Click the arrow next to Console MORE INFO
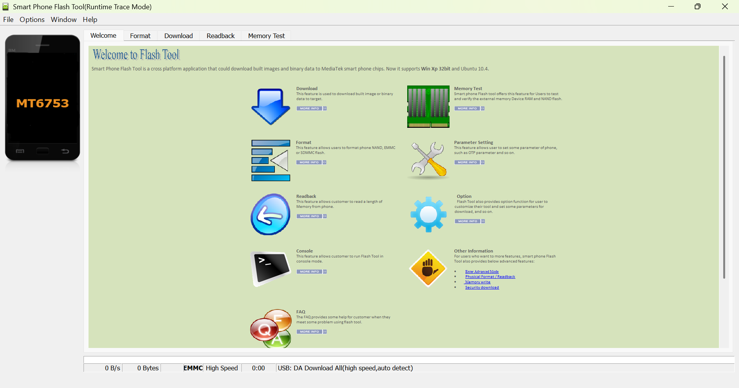Image resolution: width=739 pixels, height=388 pixels. tap(325, 272)
